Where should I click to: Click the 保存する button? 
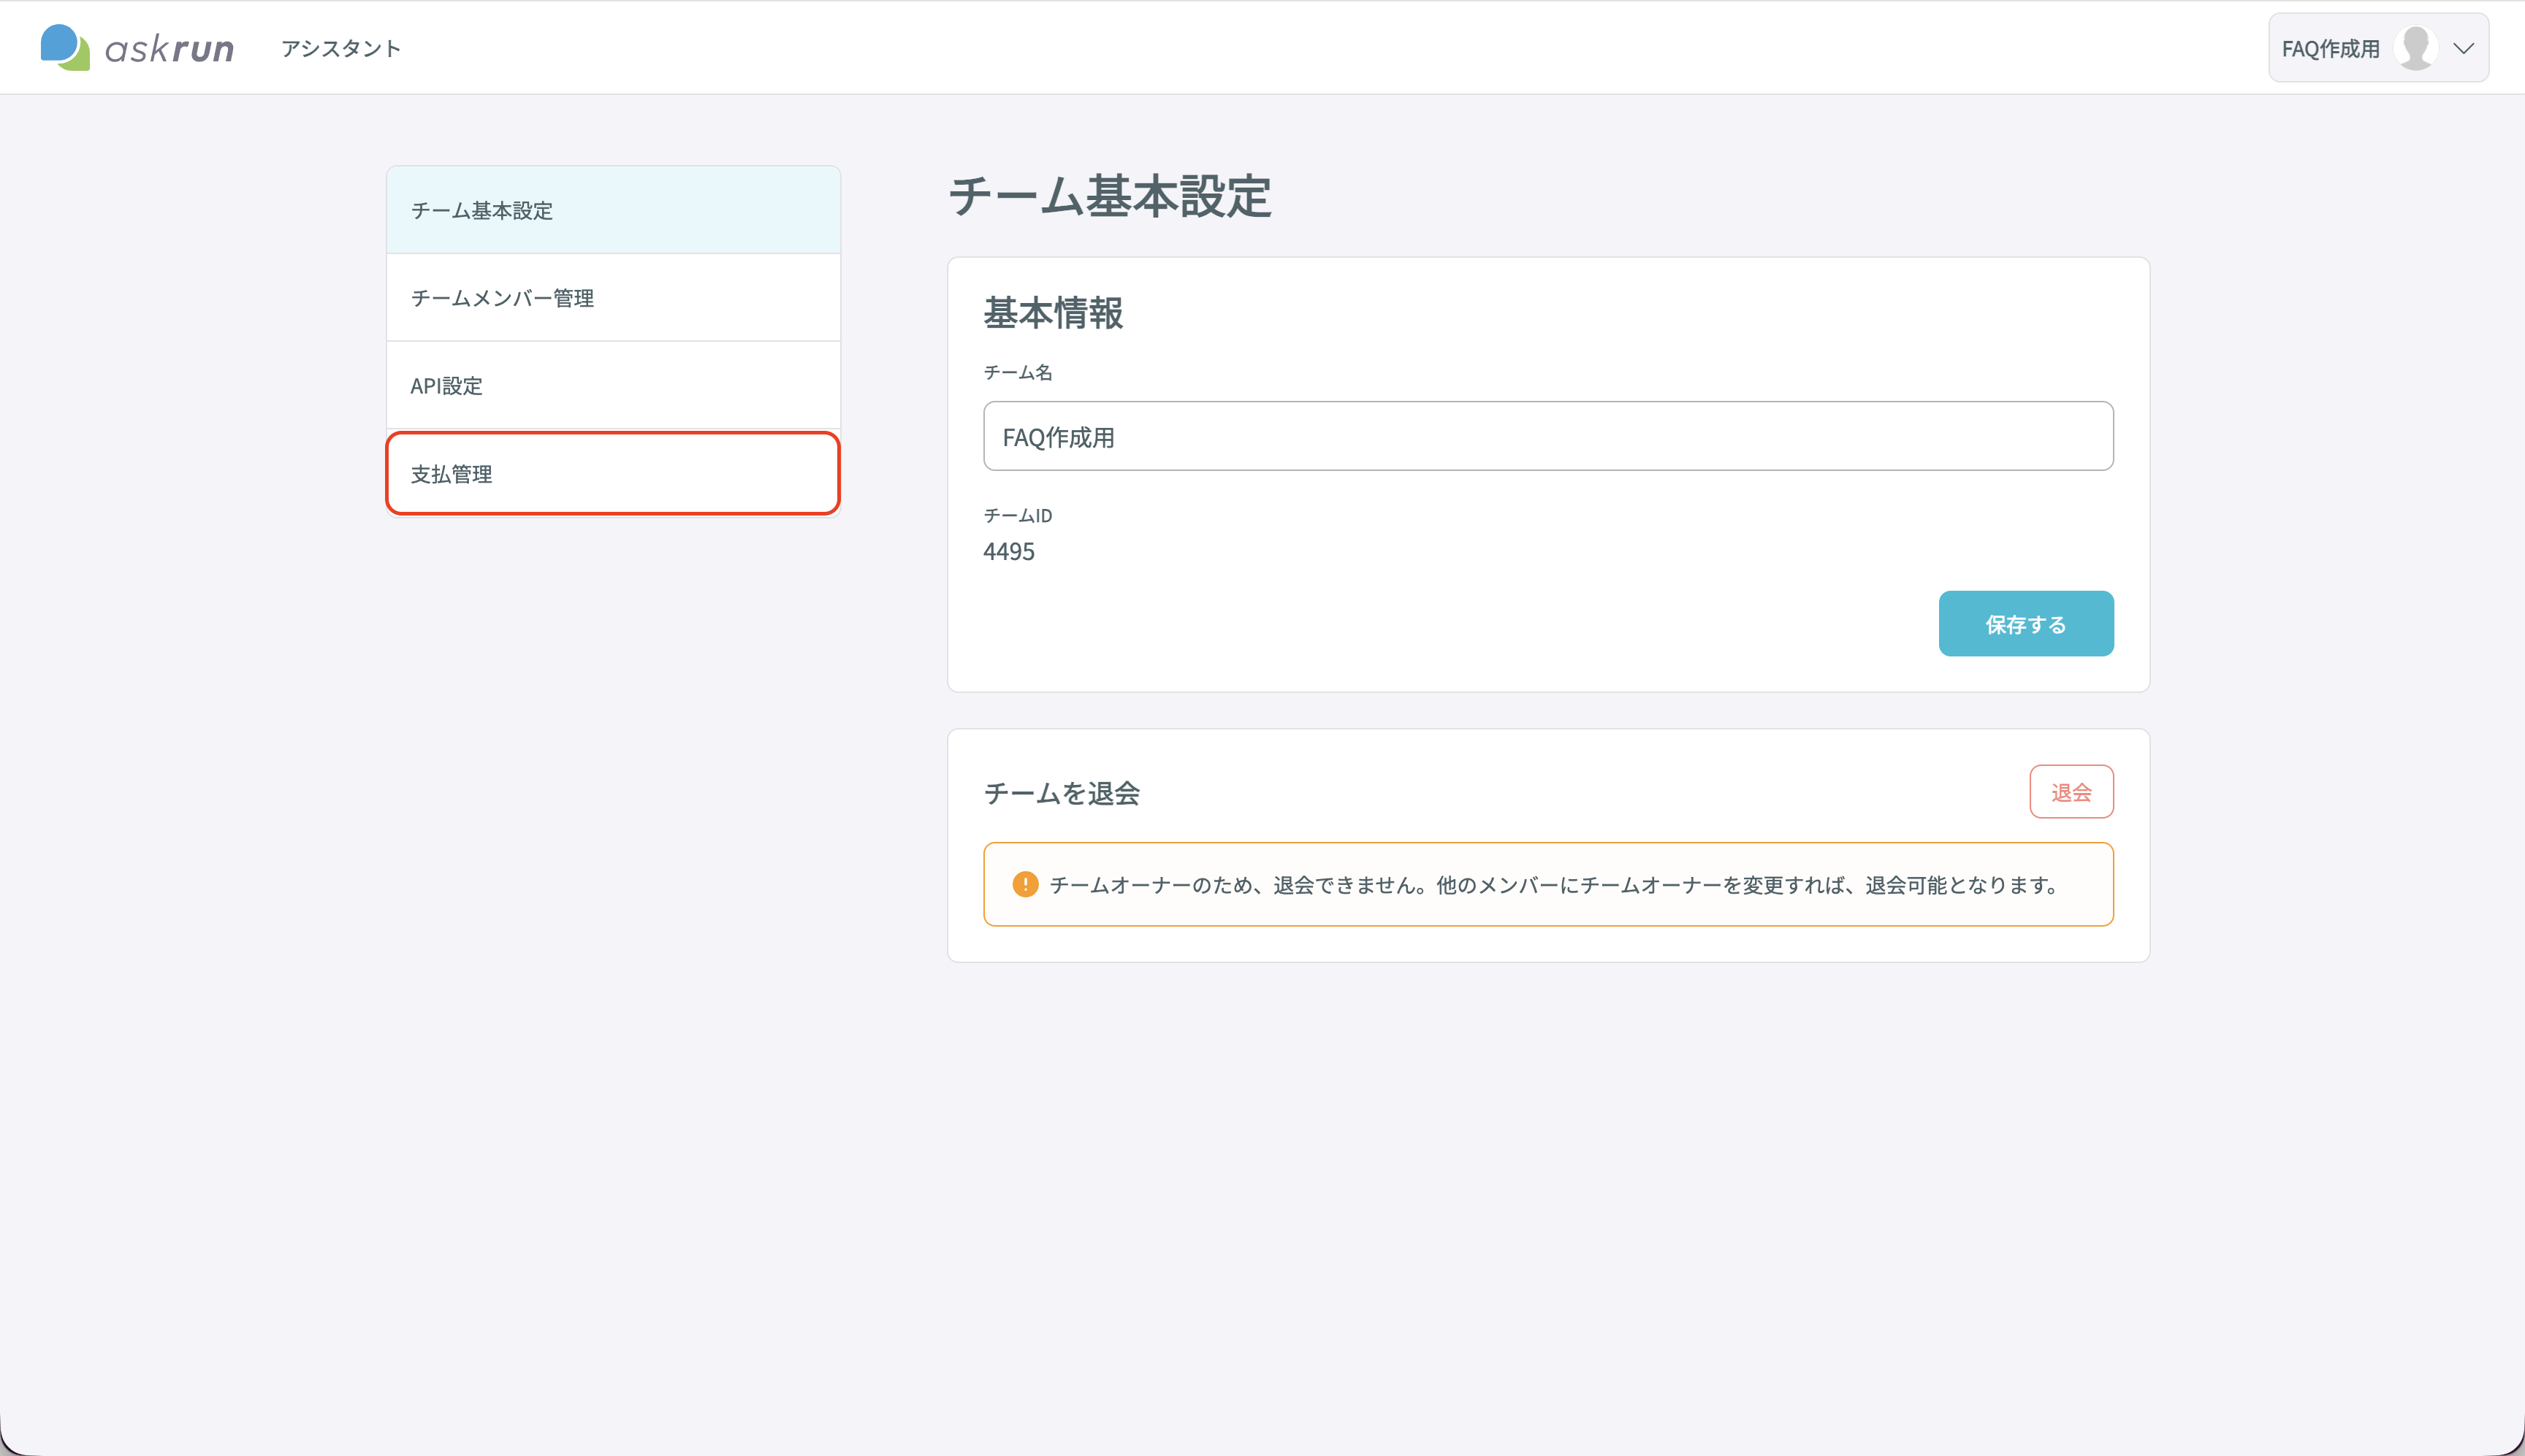(x=2026, y=624)
